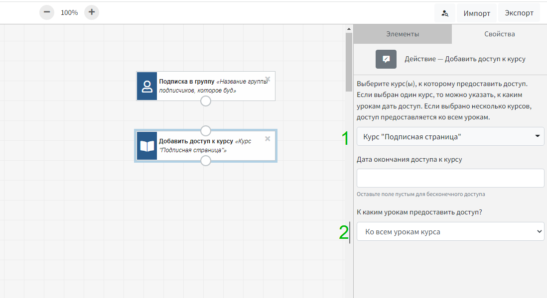The height and width of the screenshot is (298, 547).
Task: Click the minus zoom out button
Action: point(46,12)
